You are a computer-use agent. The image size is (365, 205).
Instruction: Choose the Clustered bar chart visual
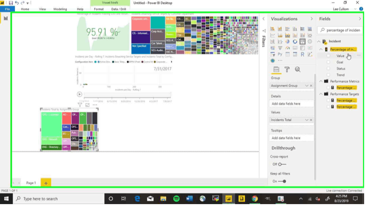[x=288, y=29]
